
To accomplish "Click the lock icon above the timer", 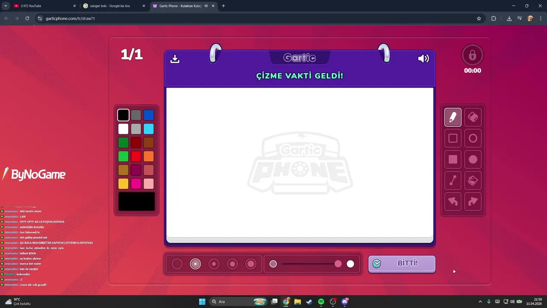I will (x=472, y=55).
